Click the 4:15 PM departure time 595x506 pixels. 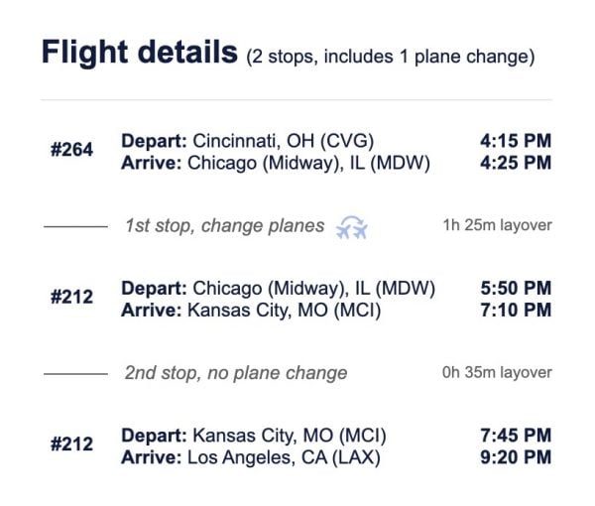[x=515, y=140]
